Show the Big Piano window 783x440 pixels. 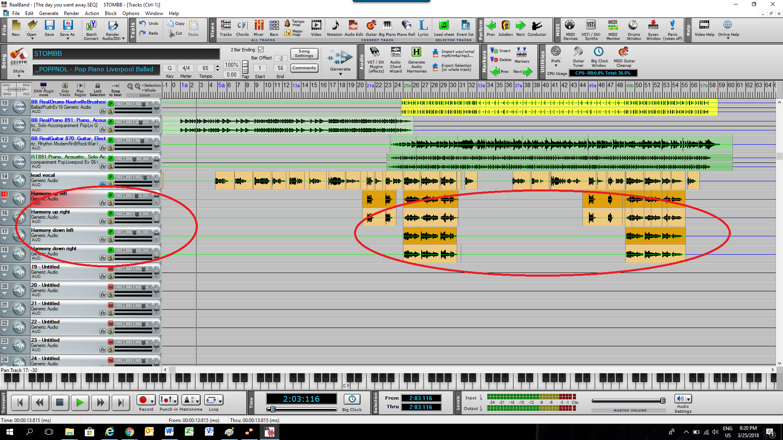[x=387, y=29]
